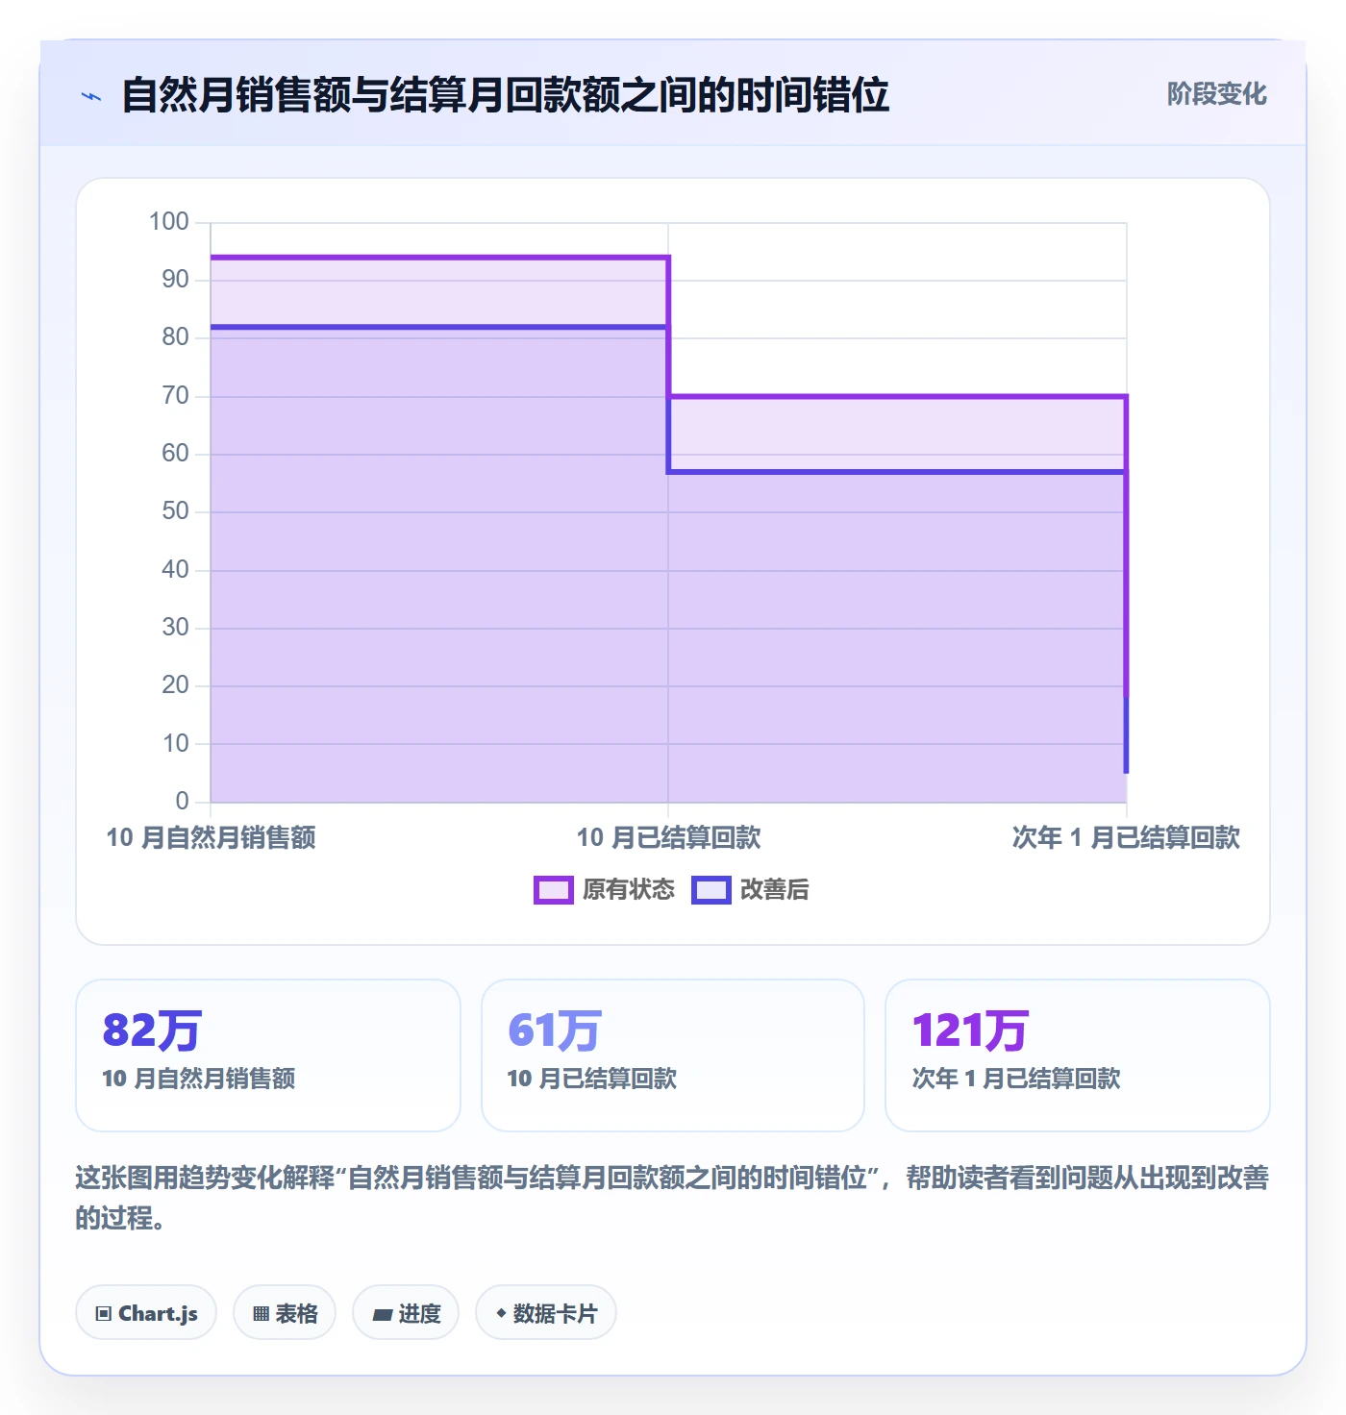1346x1415 pixels.
Task: Toggle the 改善后 legend swatch
Action: click(x=711, y=890)
